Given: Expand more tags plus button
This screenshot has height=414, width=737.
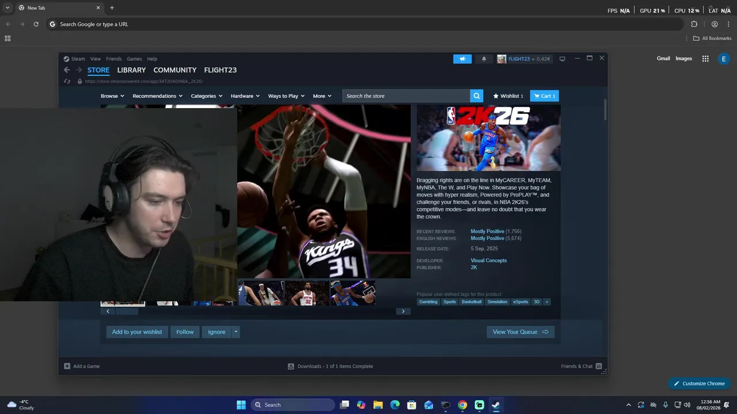Looking at the screenshot, I should pos(546,302).
